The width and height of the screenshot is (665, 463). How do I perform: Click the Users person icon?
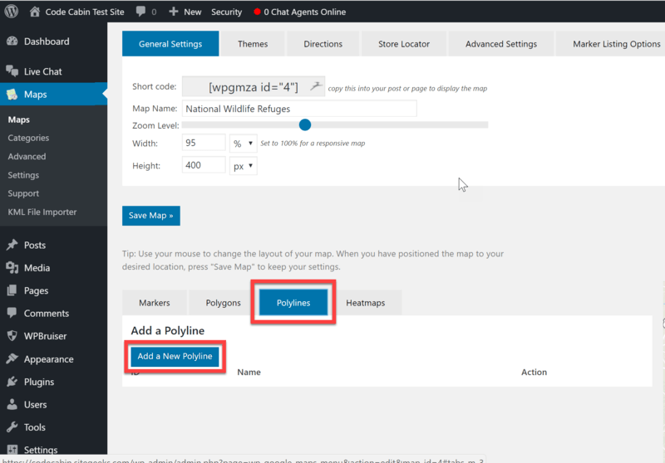pos(12,404)
